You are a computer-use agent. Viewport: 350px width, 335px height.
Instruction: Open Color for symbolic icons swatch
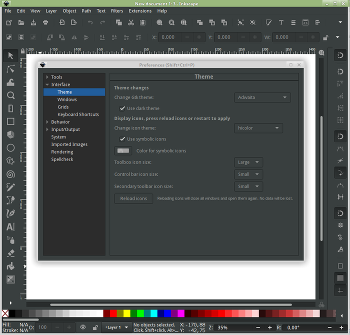[123, 151]
